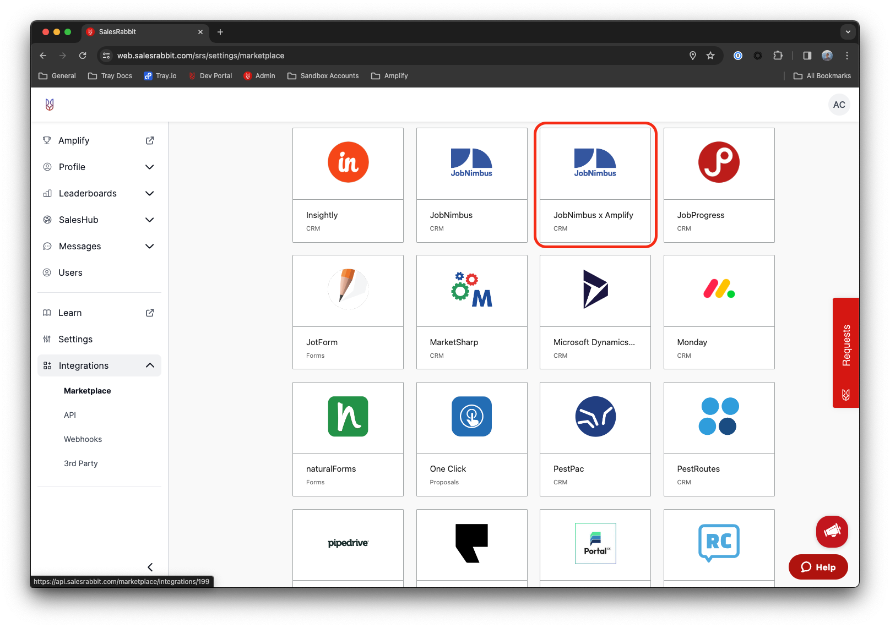Click the naturalForms green logo
Viewport: 890px width, 628px height.
[348, 417]
